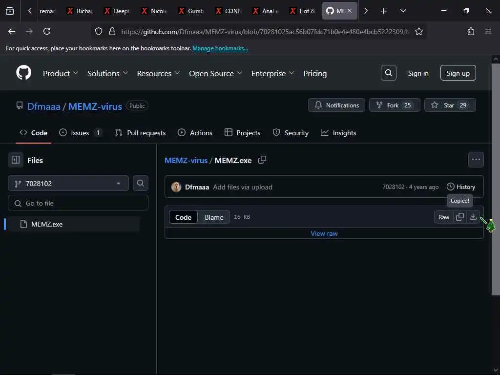This screenshot has height=375, width=500.
Task: Open the Firefox hamburger application menu
Action: (x=488, y=31)
